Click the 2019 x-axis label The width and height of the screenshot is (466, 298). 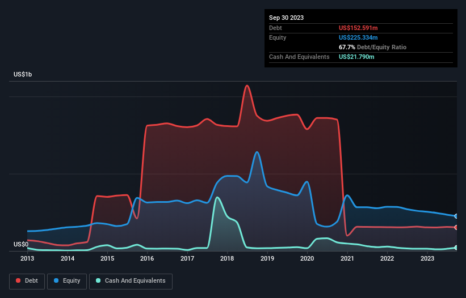click(267, 258)
